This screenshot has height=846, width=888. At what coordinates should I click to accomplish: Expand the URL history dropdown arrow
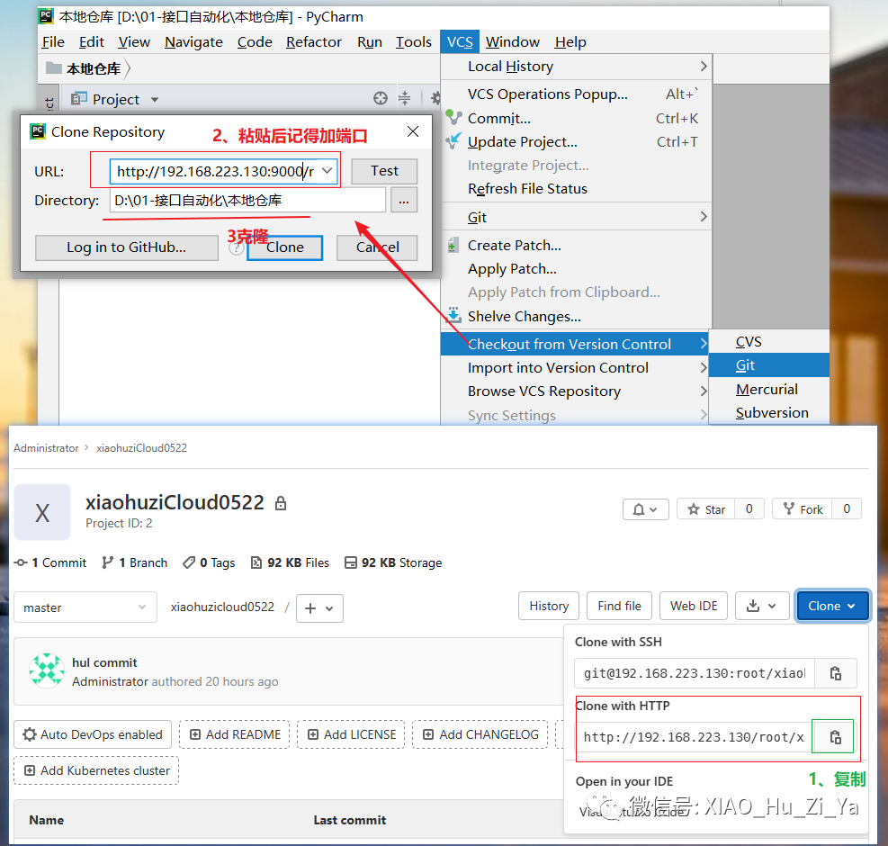(327, 171)
